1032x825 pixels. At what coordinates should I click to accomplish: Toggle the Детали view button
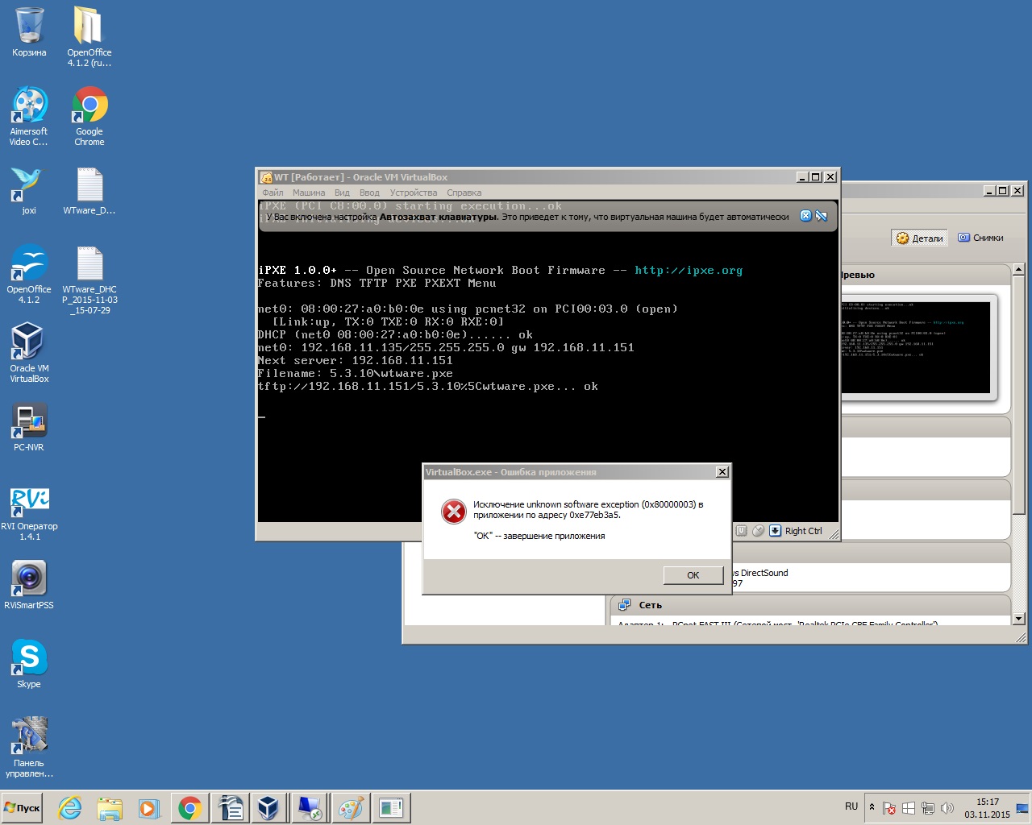point(919,238)
